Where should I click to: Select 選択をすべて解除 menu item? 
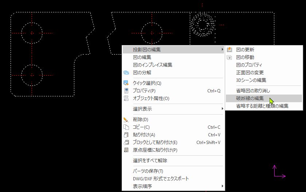173,160
